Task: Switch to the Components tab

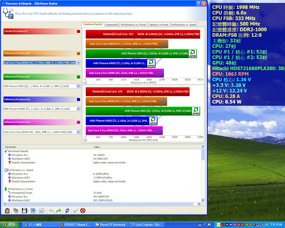Action: [x=112, y=25]
